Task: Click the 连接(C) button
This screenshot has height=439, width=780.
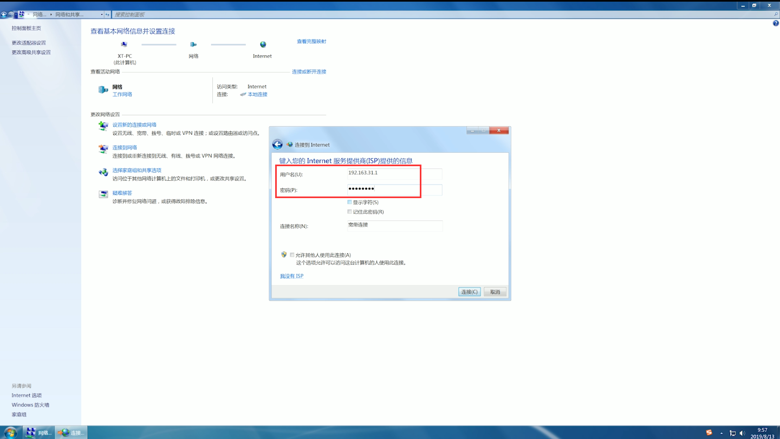Action: (x=470, y=292)
